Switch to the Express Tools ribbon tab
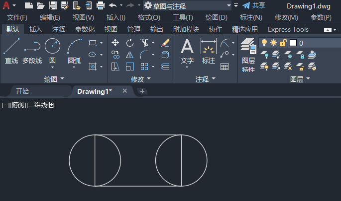The image size is (341, 201). point(288,29)
